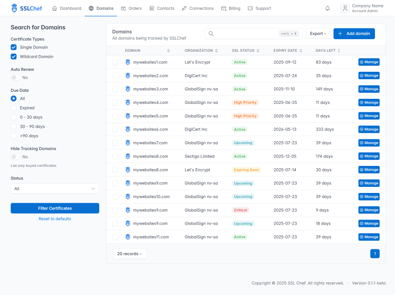This screenshot has height=295, width=395.
Task: Go to the Orders tab
Action: tap(131, 8)
